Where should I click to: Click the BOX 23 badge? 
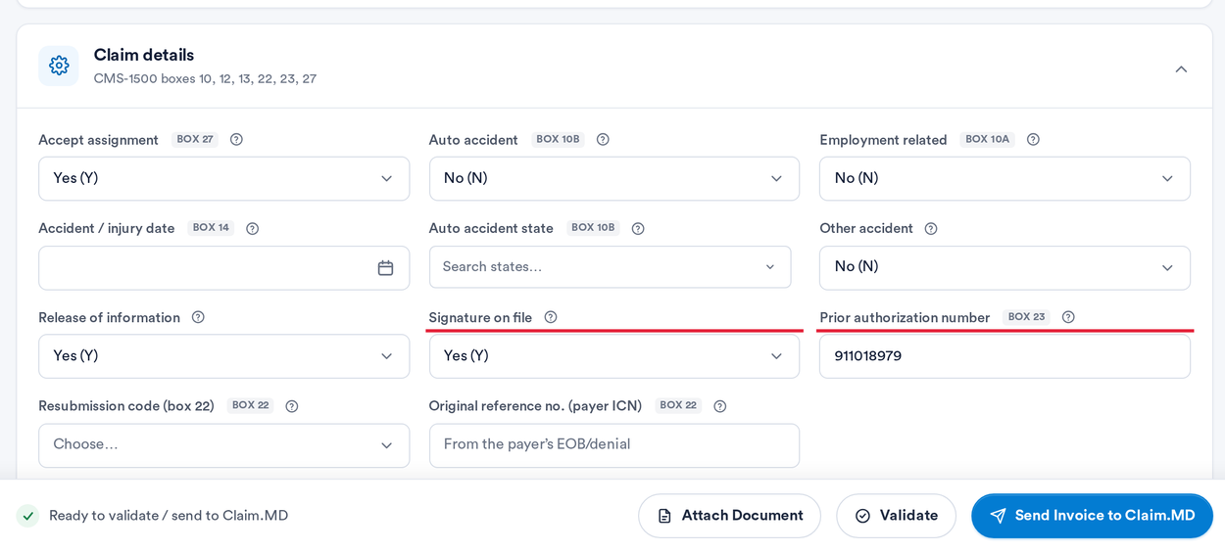pyautogui.click(x=1026, y=317)
